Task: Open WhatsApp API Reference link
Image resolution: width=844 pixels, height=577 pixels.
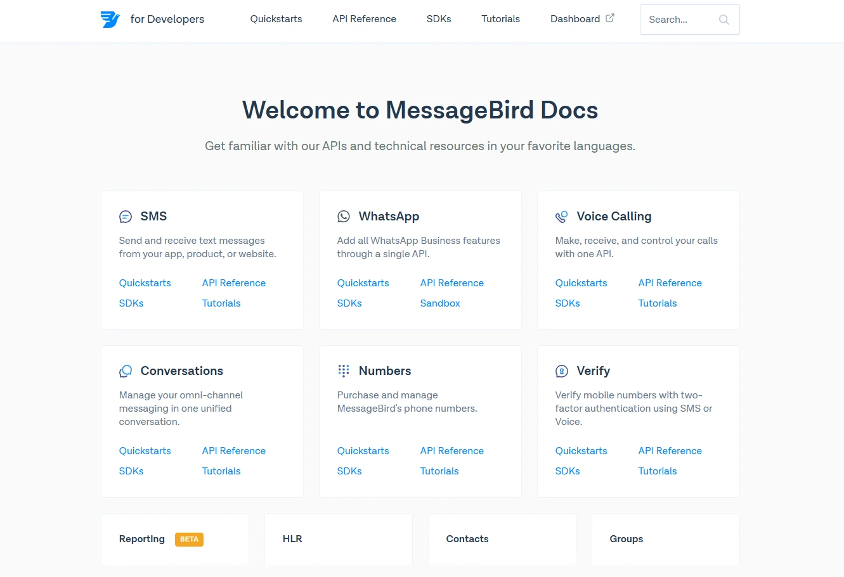Action: (452, 283)
